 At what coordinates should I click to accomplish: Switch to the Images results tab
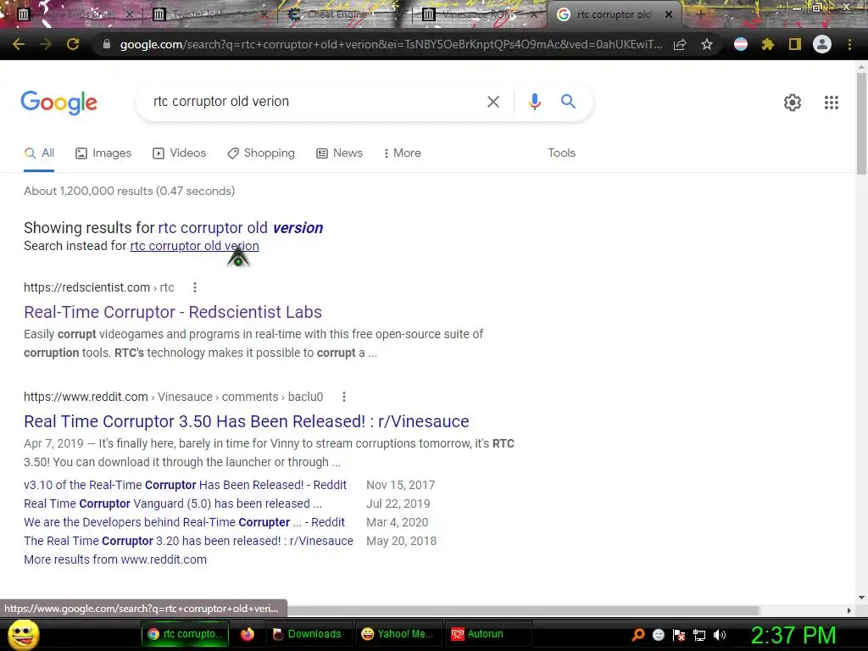point(103,153)
